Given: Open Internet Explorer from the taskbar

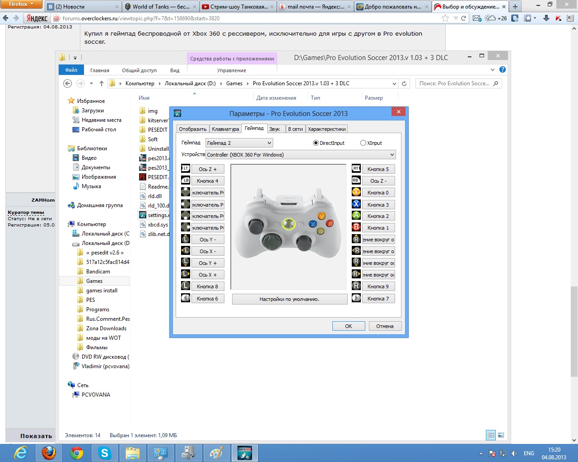Looking at the screenshot, I should click(21, 453).
